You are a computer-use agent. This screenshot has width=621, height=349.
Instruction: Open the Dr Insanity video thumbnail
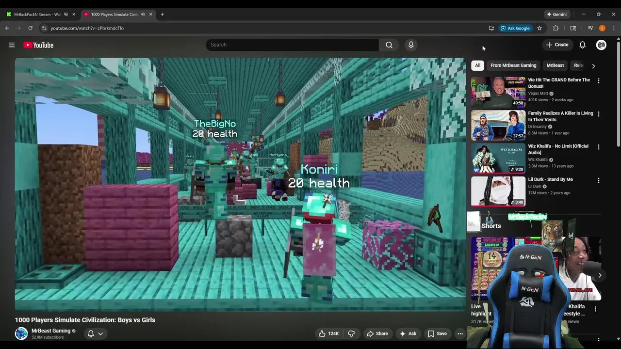click(x=498, y=125)
